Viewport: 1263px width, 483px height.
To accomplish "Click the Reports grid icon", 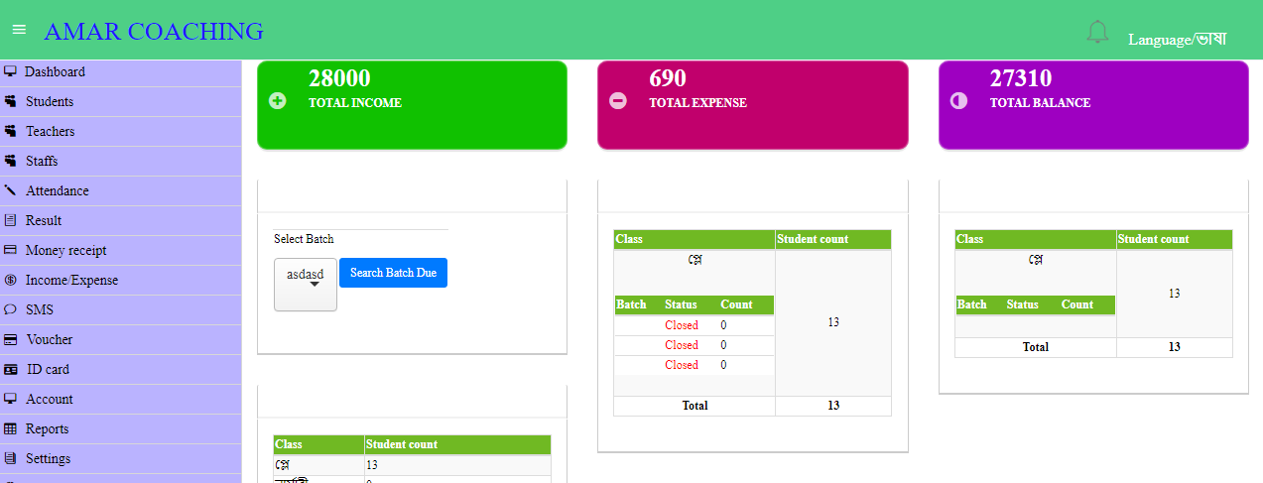I will click(11, 428).
